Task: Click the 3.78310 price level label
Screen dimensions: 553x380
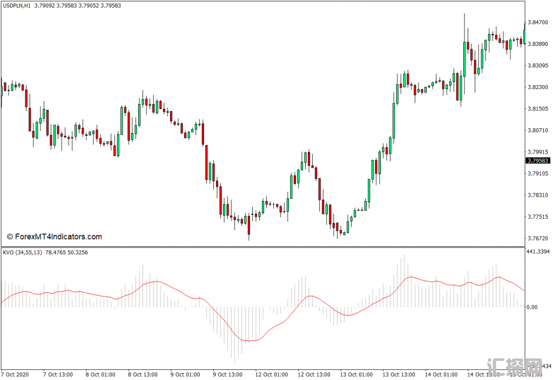Action: coord(538,195)
